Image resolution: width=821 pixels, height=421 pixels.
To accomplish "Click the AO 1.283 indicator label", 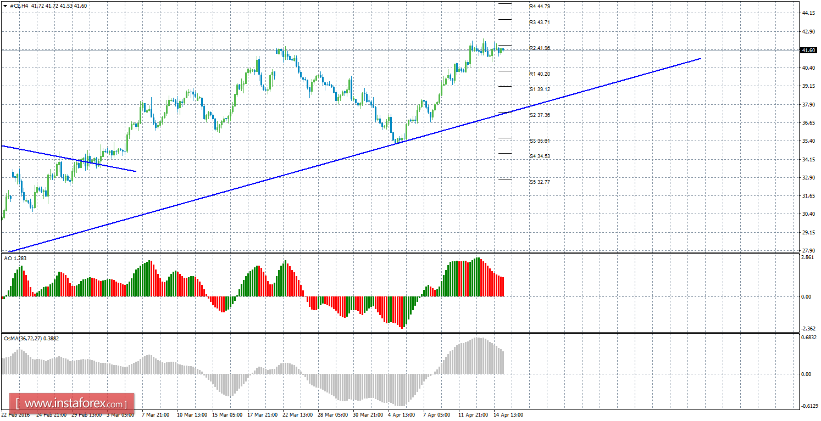I will pyautogui.click(x=14, y=257).
